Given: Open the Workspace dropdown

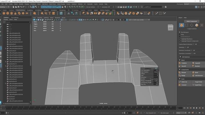Looking at the screenshot, I should pos(194,4).
